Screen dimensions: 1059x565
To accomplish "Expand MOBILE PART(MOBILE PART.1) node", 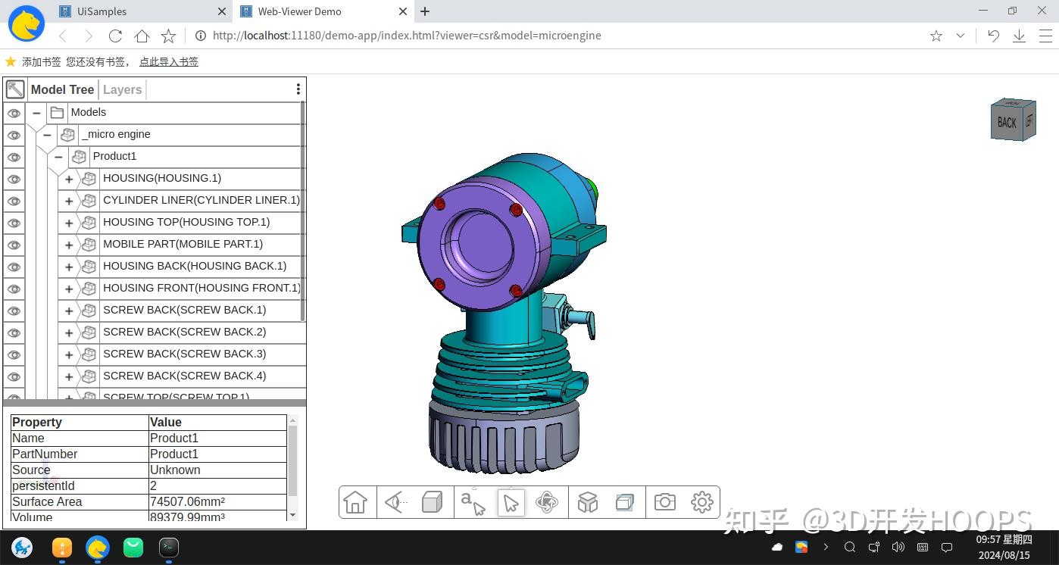I will 69,245.
